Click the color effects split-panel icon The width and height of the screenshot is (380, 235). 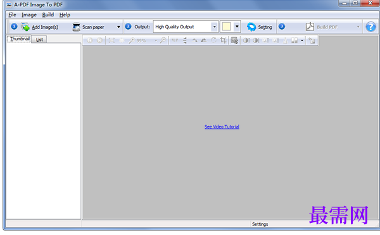[294, 40]
